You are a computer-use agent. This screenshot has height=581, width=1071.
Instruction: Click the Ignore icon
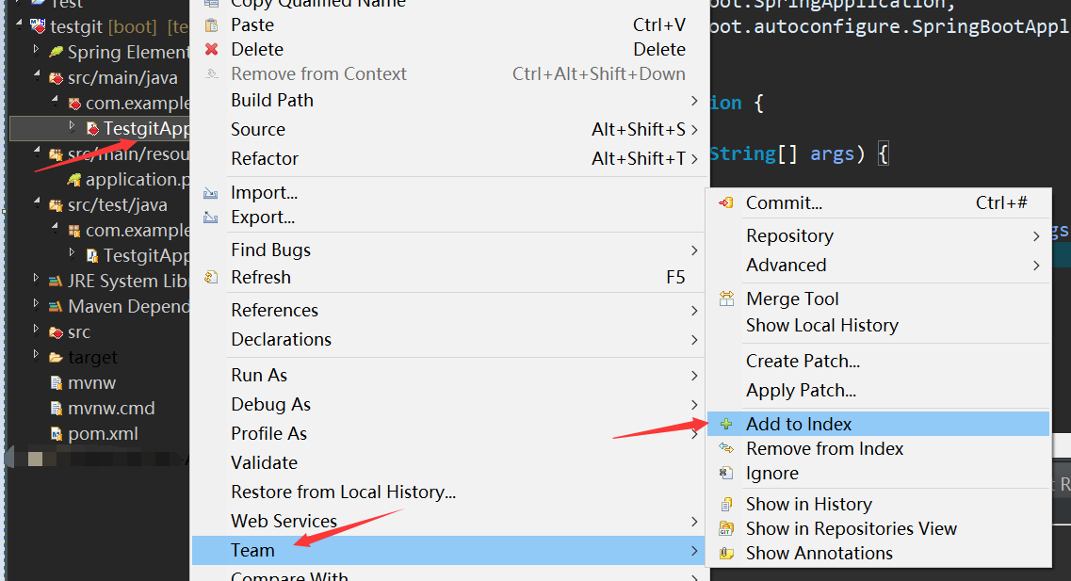coord(726,473)
